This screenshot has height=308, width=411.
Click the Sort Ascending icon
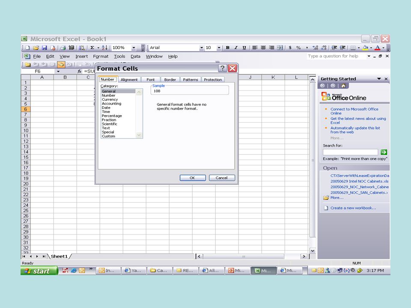point(104,47)
